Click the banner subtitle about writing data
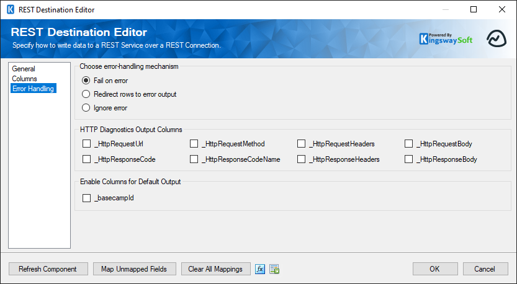This screenshot has height=284, width=517. (x=117, y=45)
